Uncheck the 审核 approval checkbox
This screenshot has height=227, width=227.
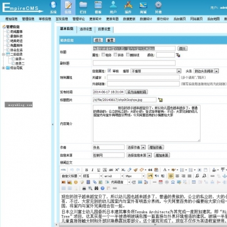(x=109, y=71)
